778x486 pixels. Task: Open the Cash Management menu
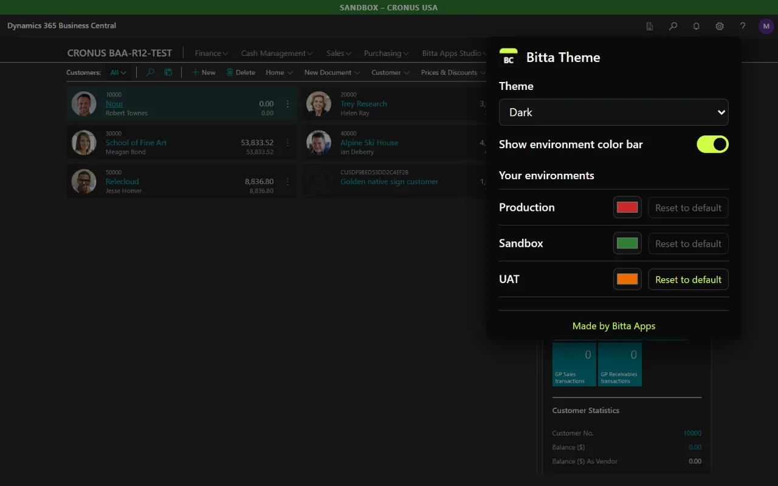277,53
